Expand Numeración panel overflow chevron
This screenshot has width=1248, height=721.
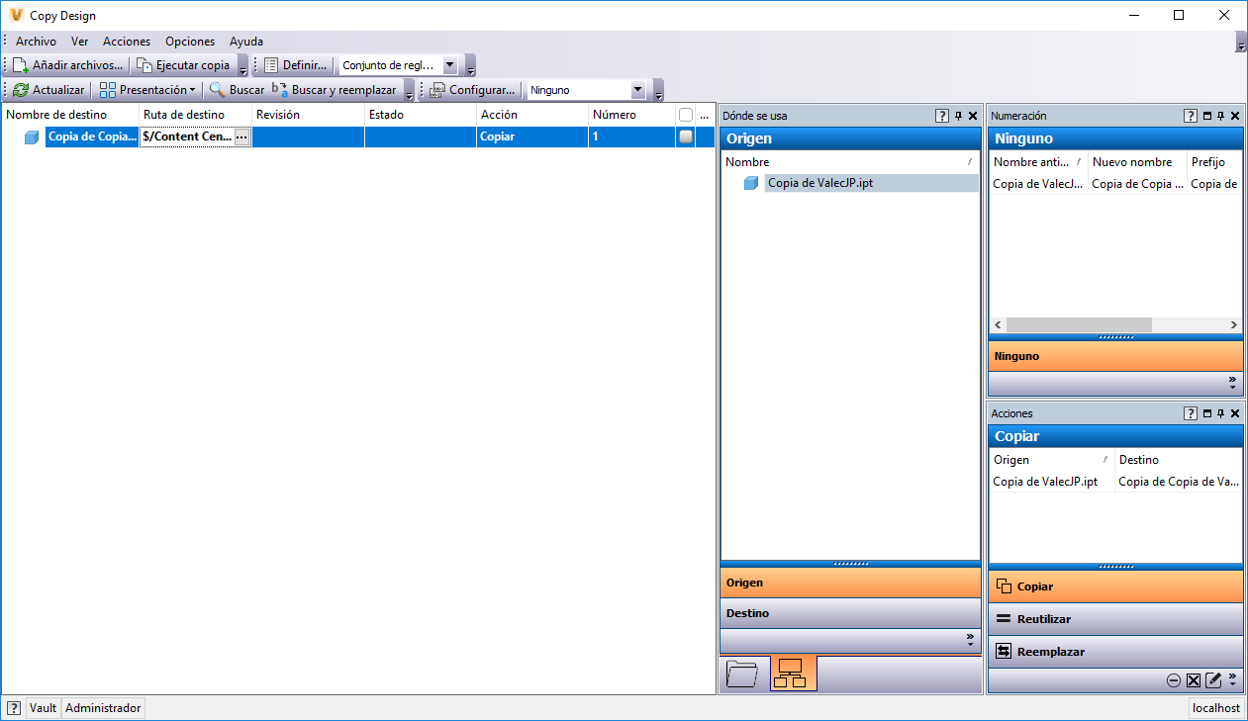tap(1232, 383)
